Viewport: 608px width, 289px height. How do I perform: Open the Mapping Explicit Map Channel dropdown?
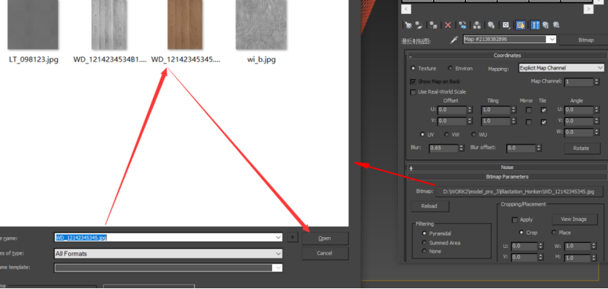(561, 68)
